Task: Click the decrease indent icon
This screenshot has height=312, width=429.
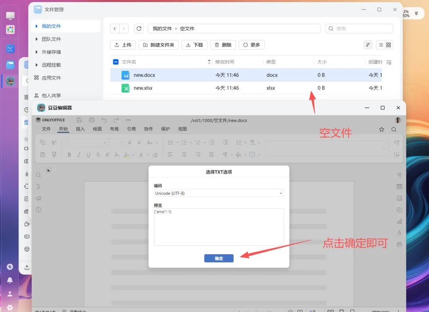Action: (x=211, y=142)
